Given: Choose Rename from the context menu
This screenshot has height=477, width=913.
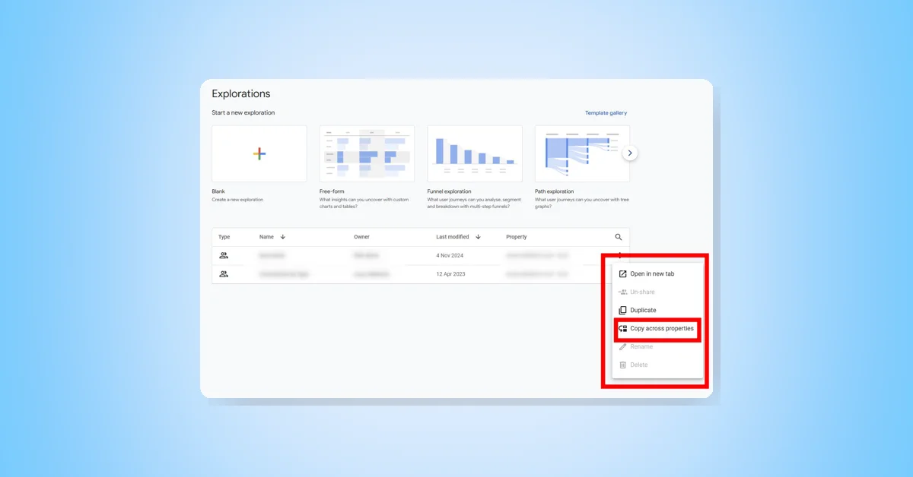Looking at the screenshot, I should (658, 347).
